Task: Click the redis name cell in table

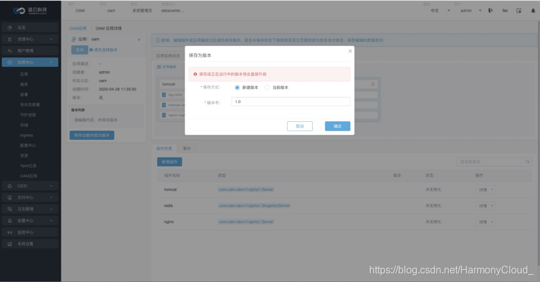Action: coord(168,206)
